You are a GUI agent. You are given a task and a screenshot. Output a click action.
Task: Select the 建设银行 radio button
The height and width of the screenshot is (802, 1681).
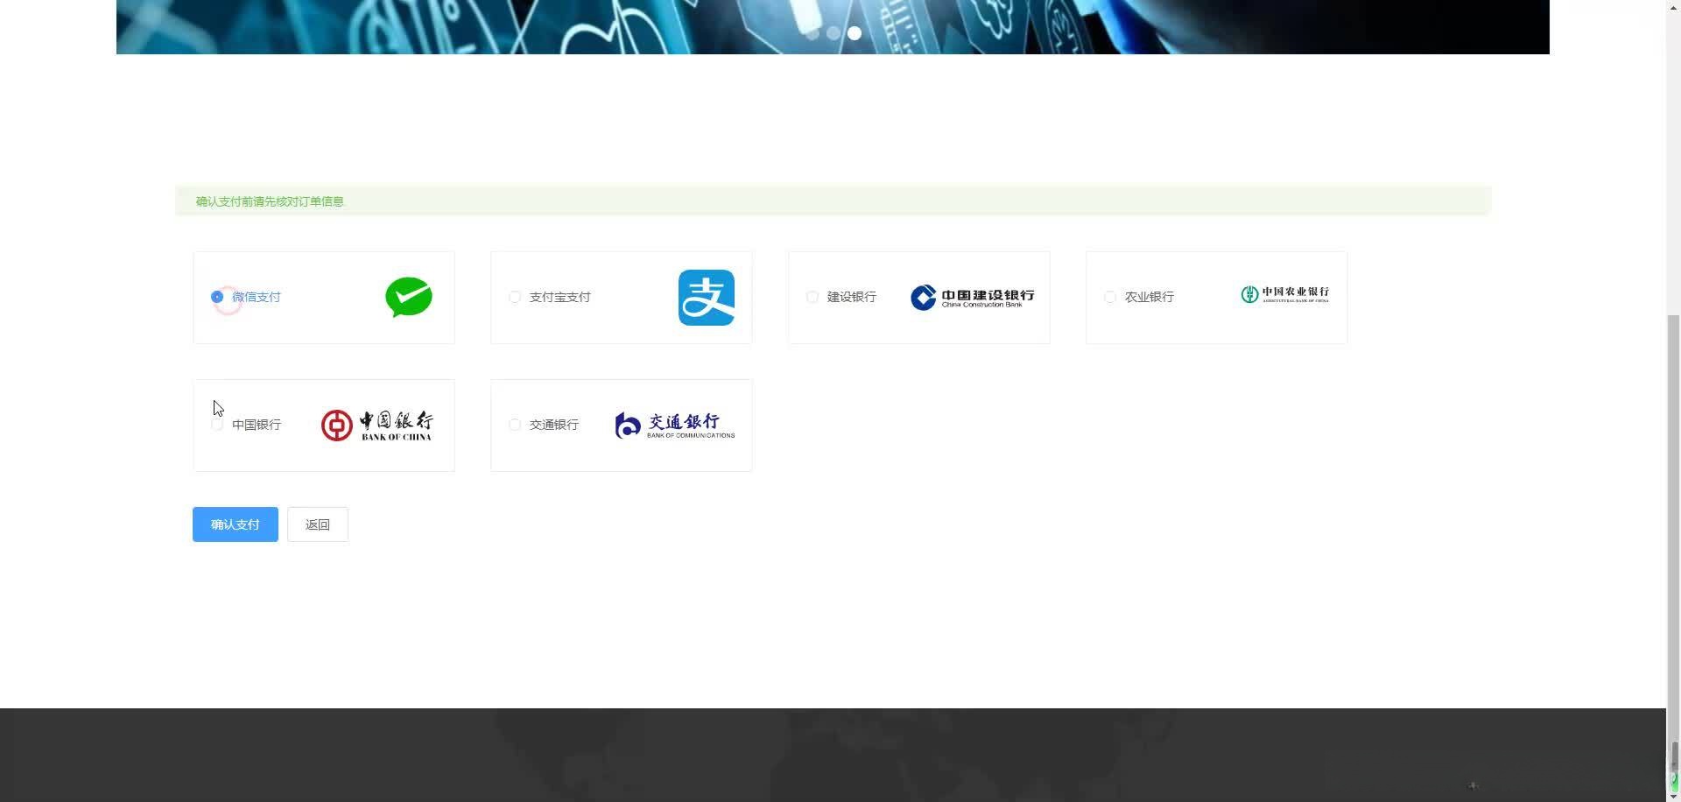click(812, 297)
